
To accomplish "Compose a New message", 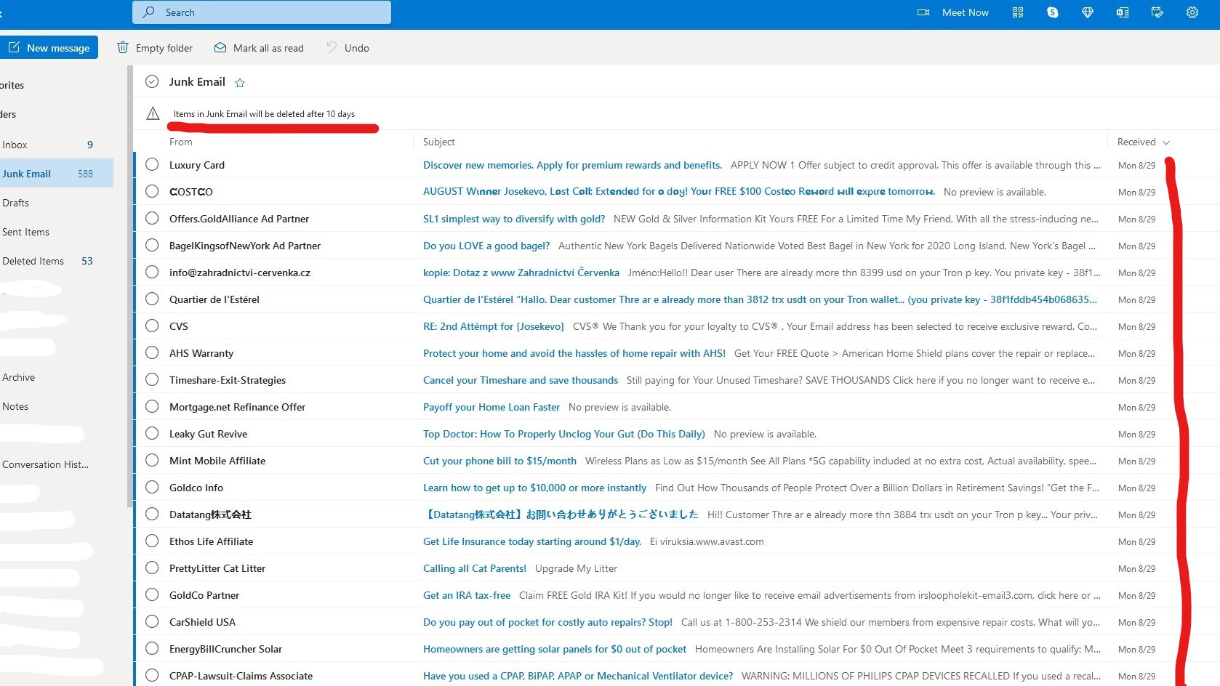I will click(49, 47).
